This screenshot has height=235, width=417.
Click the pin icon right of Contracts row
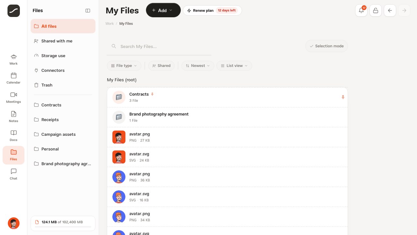[343, 97]
